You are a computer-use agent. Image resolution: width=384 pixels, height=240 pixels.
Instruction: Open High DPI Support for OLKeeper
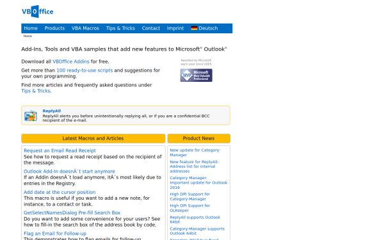pyautogui.click(x=190, y=208)
